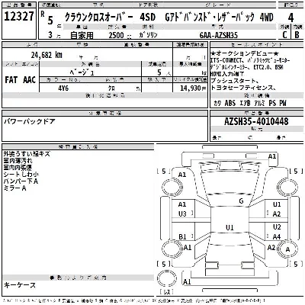Select the mileage 24,682 km
305x305 pixels.
tap(47, 55)
